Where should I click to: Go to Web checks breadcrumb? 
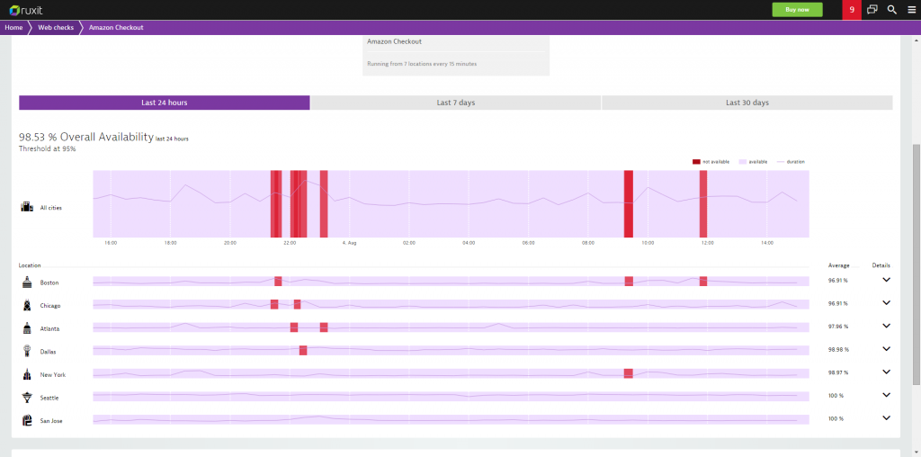[56, 28]
